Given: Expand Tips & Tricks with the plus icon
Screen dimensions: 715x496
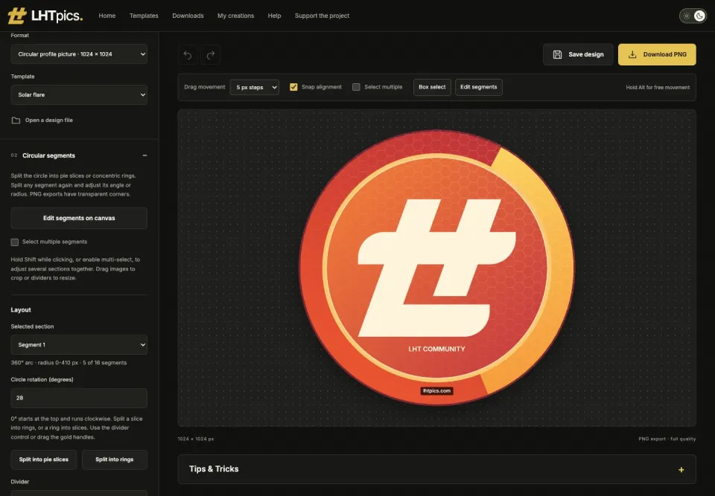Looking at the screenshot, I should pos(681,469).
